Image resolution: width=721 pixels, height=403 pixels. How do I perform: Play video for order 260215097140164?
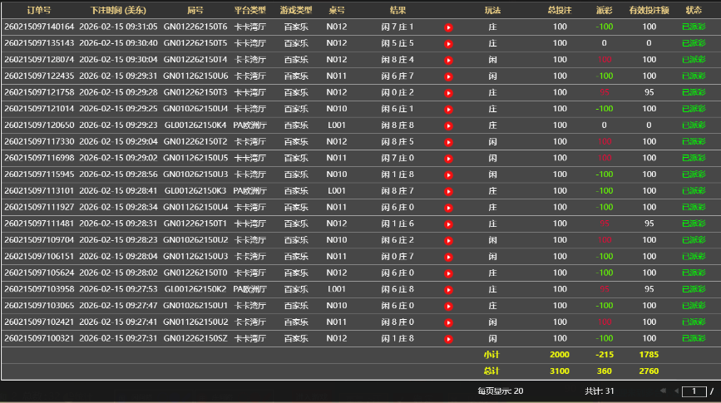pos(448,27)
